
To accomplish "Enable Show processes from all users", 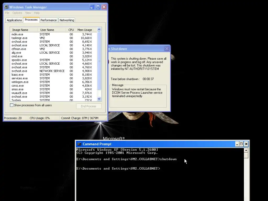I will (12, 105).
